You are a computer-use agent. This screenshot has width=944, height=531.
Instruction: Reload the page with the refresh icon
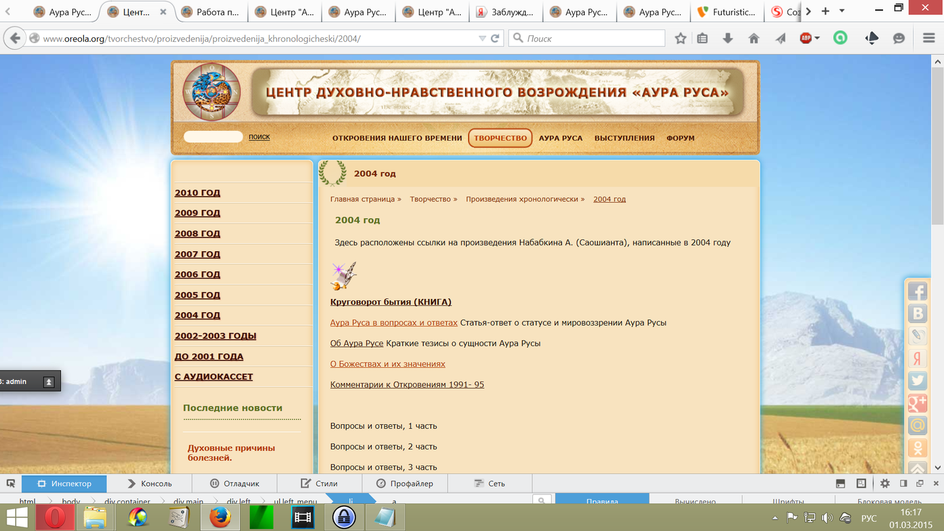point(496,39)
